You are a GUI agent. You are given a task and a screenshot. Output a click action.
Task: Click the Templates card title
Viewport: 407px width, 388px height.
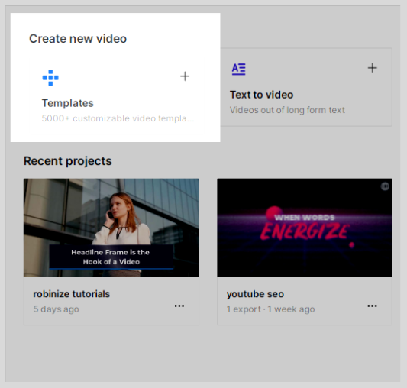67,103
